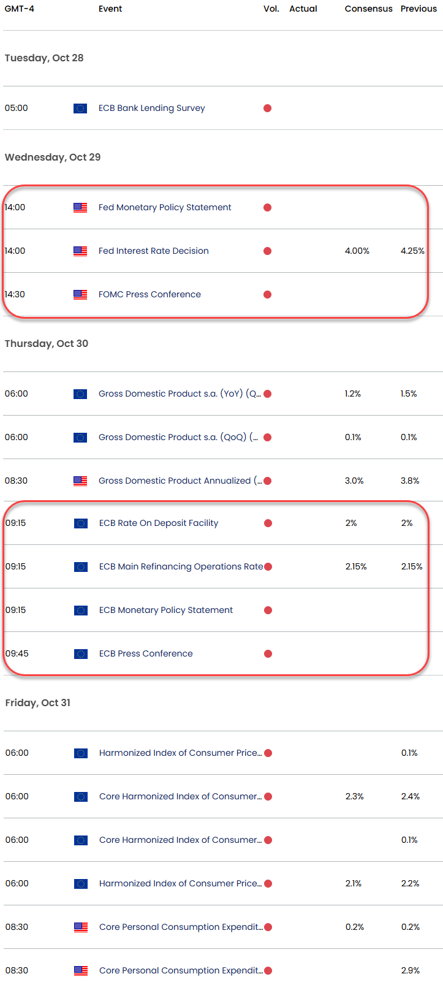Screen dimensions: 443x982
Task: Toggle the volatility dot for ECB Monetary Policy Statement
Action: point(267,610)
